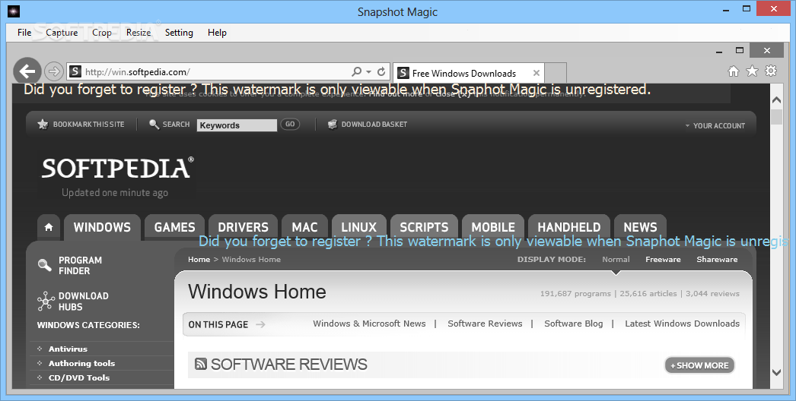Viewport: 796px width, 401px height.
Task: Click the GO search button
Action: [x=290, y=125]
